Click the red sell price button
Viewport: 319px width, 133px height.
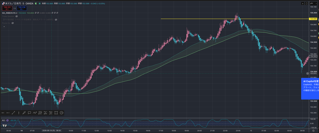[7, 8]
